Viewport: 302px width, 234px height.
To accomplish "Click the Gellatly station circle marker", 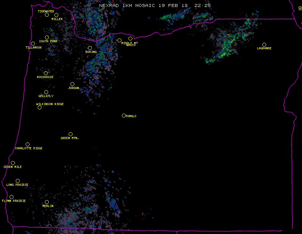I will coord(46,92).
